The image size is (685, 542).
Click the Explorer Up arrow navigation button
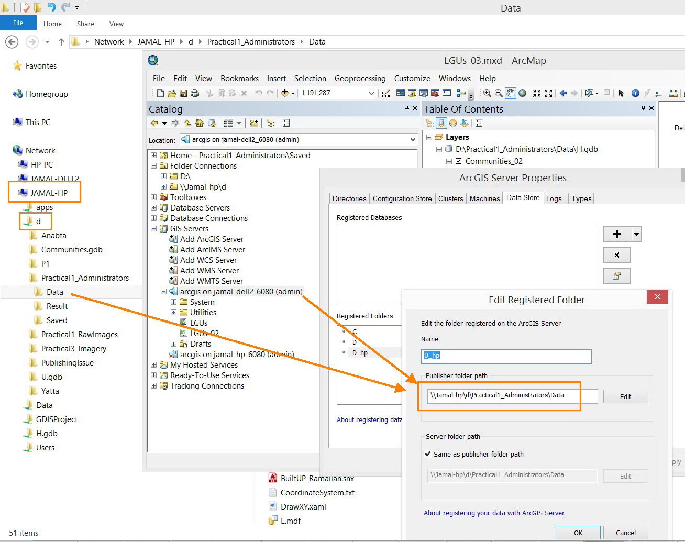(x=61, y=42)
